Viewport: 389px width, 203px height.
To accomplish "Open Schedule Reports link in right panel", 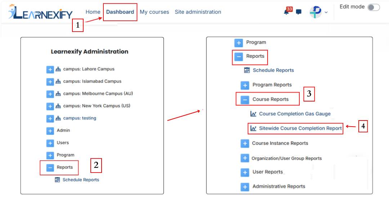I will [x=273, y=70].
